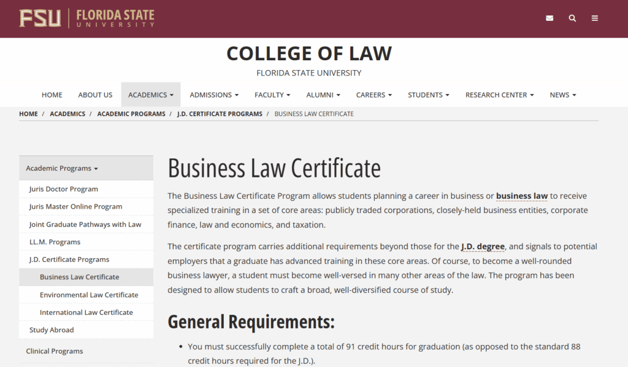The height and width of the screenshot is (367, 628).
Task: Open Joint Graduate Pathways with Law
Action: point(86,225)
